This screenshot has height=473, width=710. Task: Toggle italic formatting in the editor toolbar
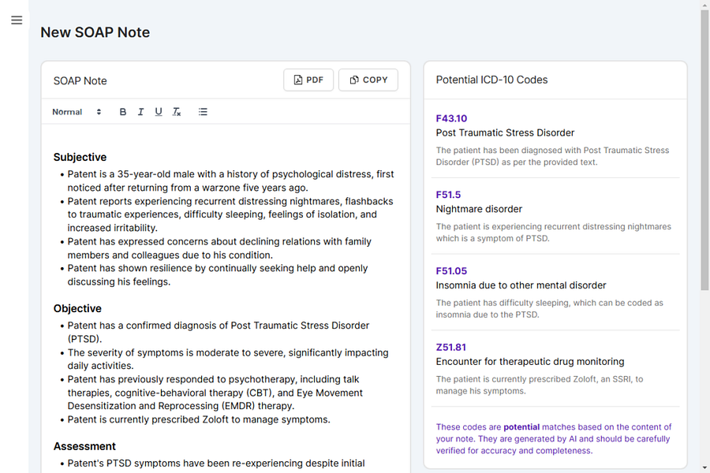tap(141, 112)
